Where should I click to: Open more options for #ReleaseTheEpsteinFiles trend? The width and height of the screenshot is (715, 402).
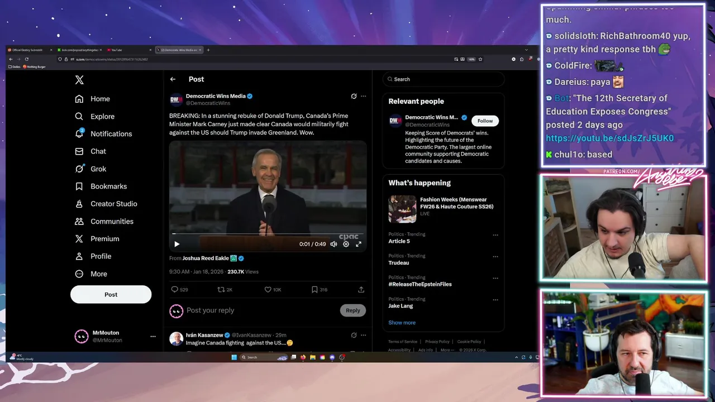click(x=495, y=278)
